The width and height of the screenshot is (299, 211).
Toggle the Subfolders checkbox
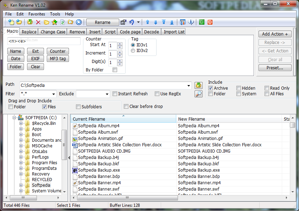[x=78, y=107]
